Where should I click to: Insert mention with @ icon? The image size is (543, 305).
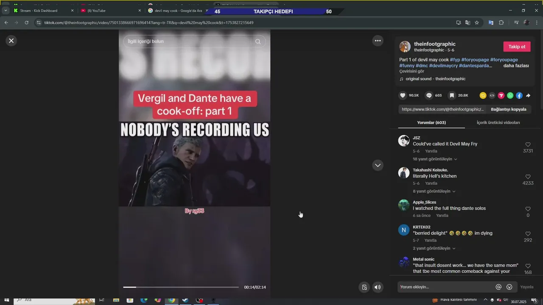click(498, 287)
